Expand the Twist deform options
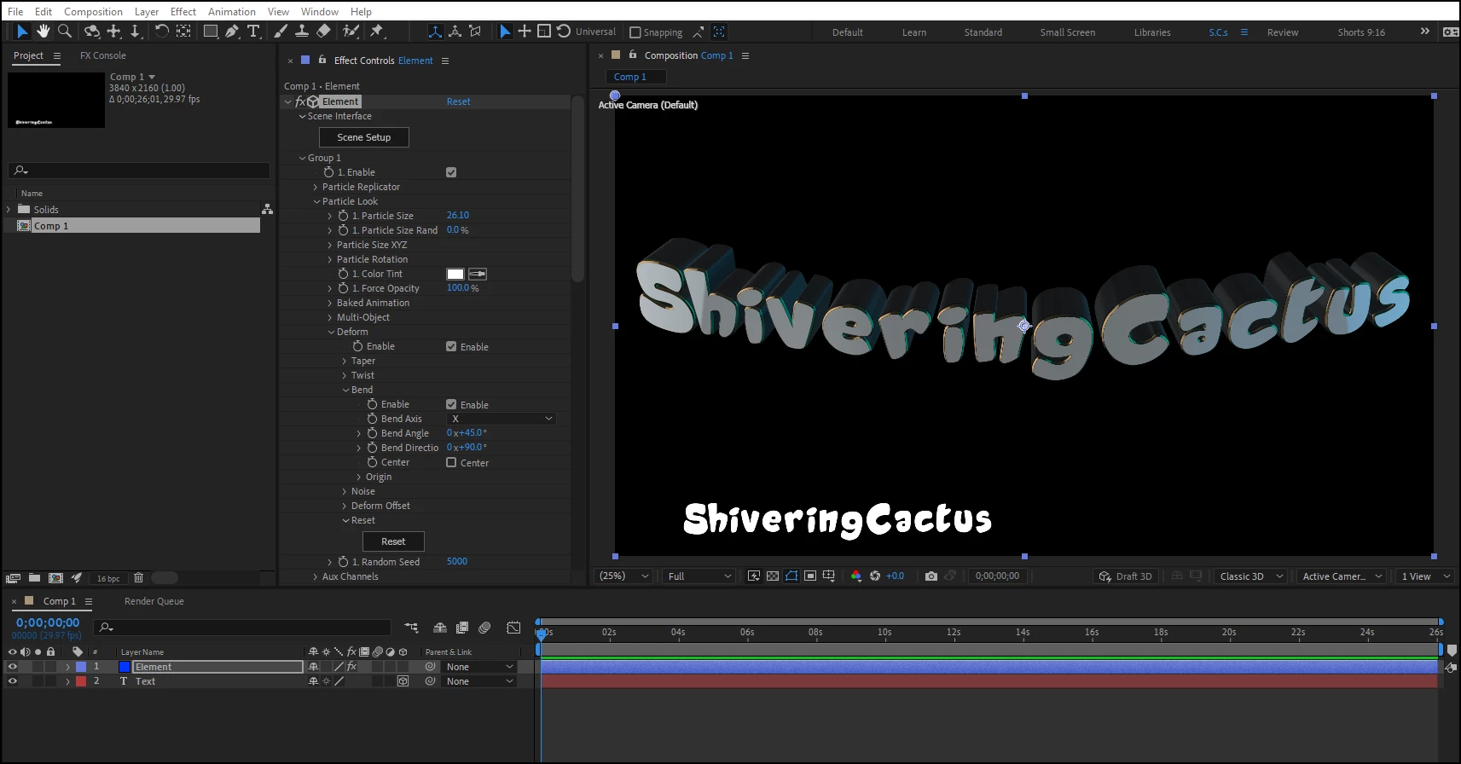The image size is (1461, 764). [345, 375]
